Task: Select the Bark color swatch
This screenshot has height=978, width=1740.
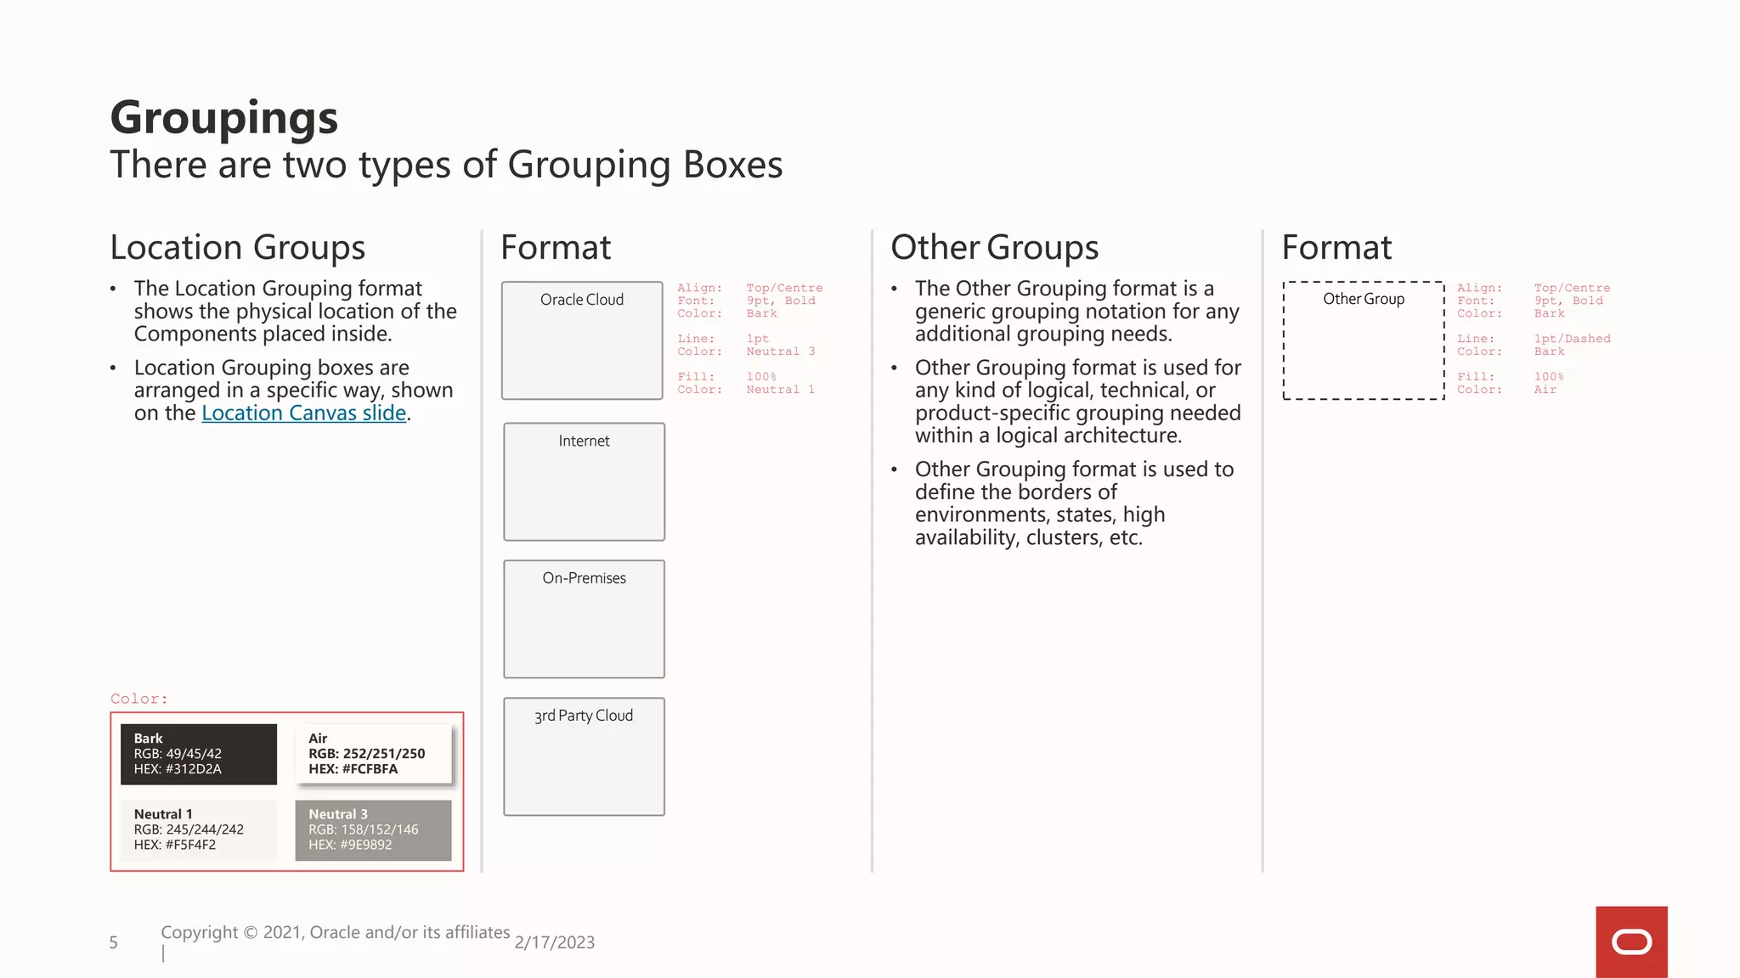Action: [198, 754]
